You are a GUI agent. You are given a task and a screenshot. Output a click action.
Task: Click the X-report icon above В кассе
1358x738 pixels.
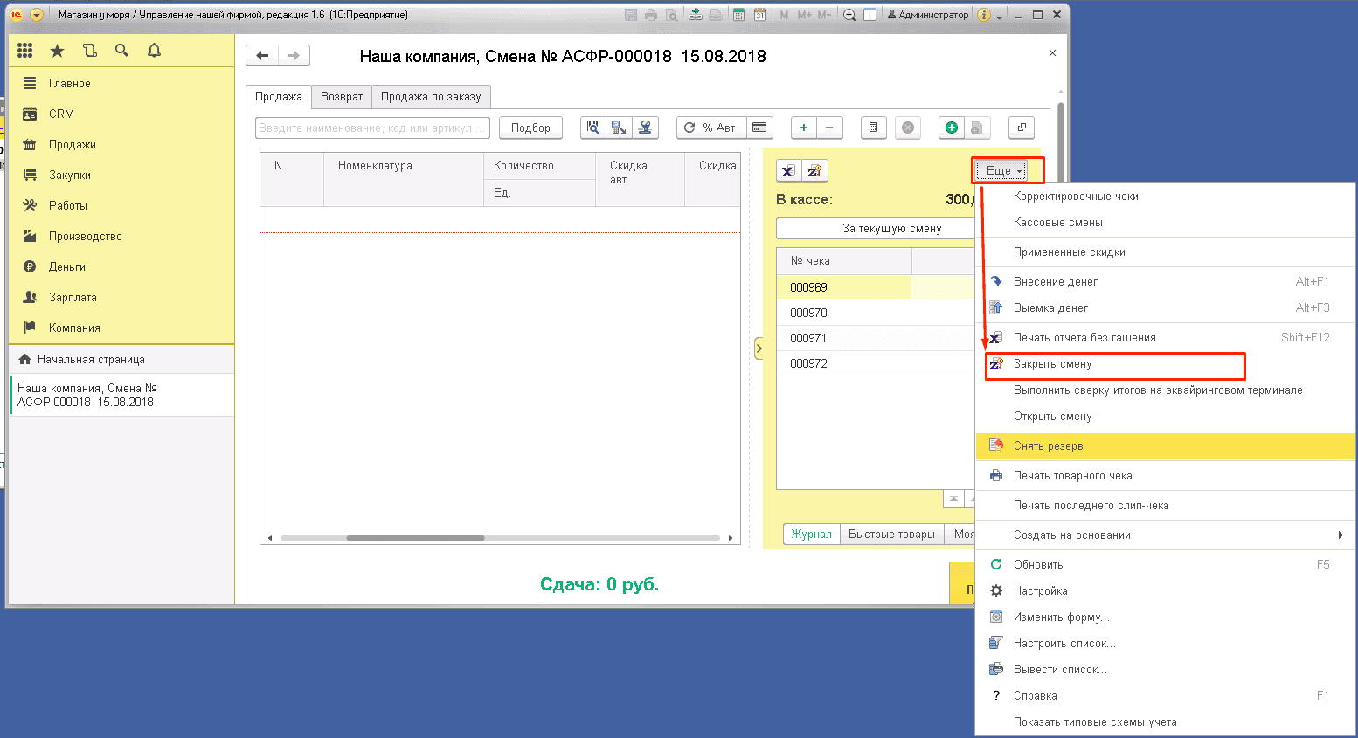[x=788, y=171]
